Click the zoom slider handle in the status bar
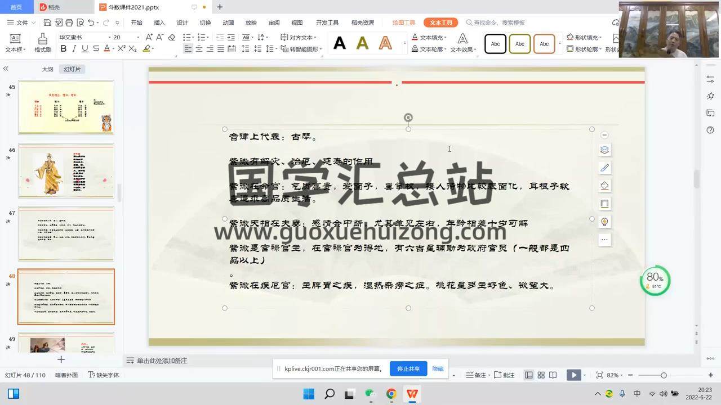721x405 pixels. coord(664,375)
